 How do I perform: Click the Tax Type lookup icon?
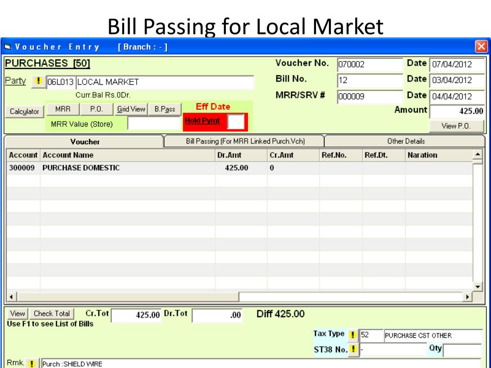pos(352,335)
